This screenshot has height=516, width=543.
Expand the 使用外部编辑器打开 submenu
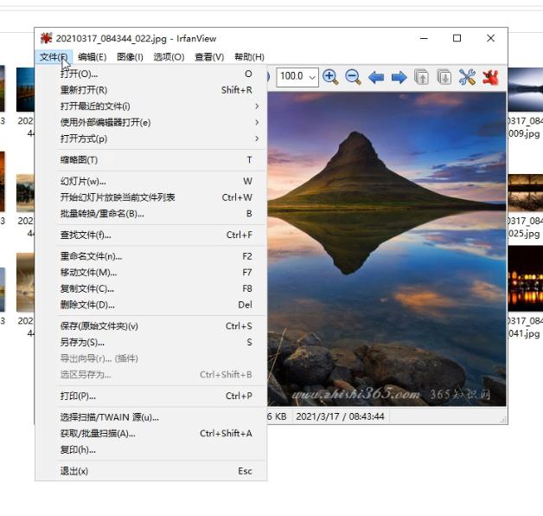pos(151,122)
